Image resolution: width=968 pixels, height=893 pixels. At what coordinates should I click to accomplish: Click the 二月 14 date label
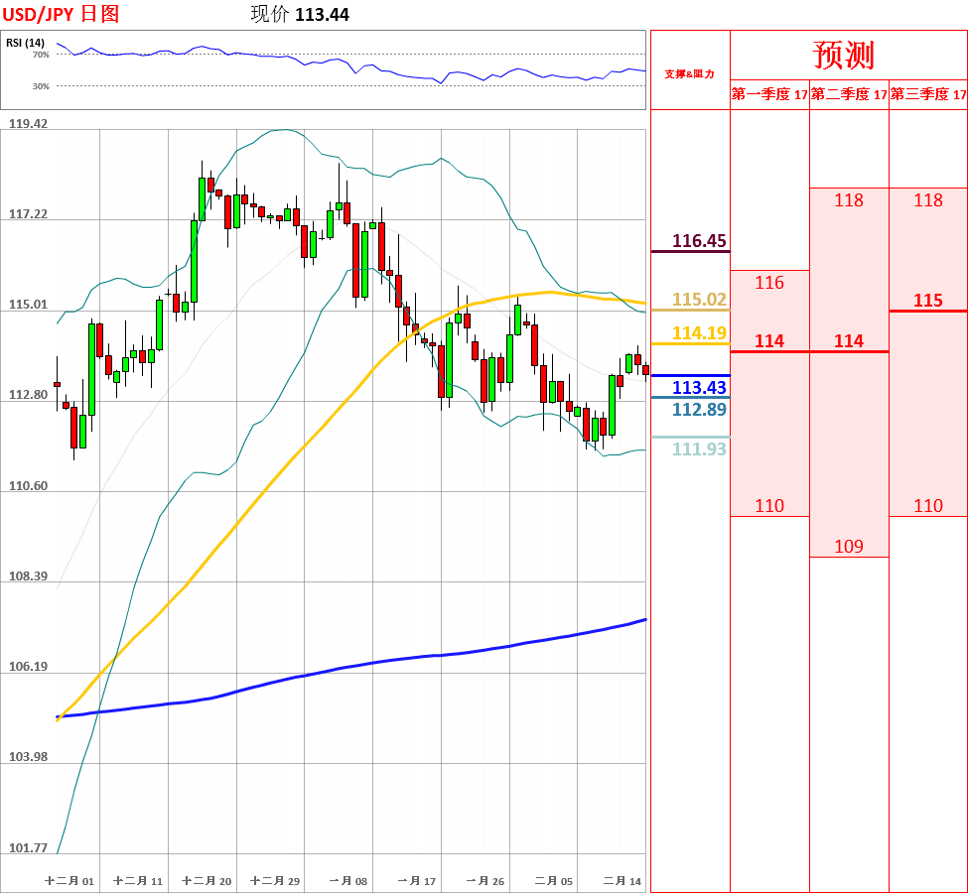622,881
